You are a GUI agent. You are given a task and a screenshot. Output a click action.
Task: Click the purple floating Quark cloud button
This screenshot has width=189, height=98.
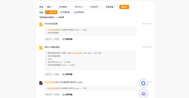pos(143,94)
